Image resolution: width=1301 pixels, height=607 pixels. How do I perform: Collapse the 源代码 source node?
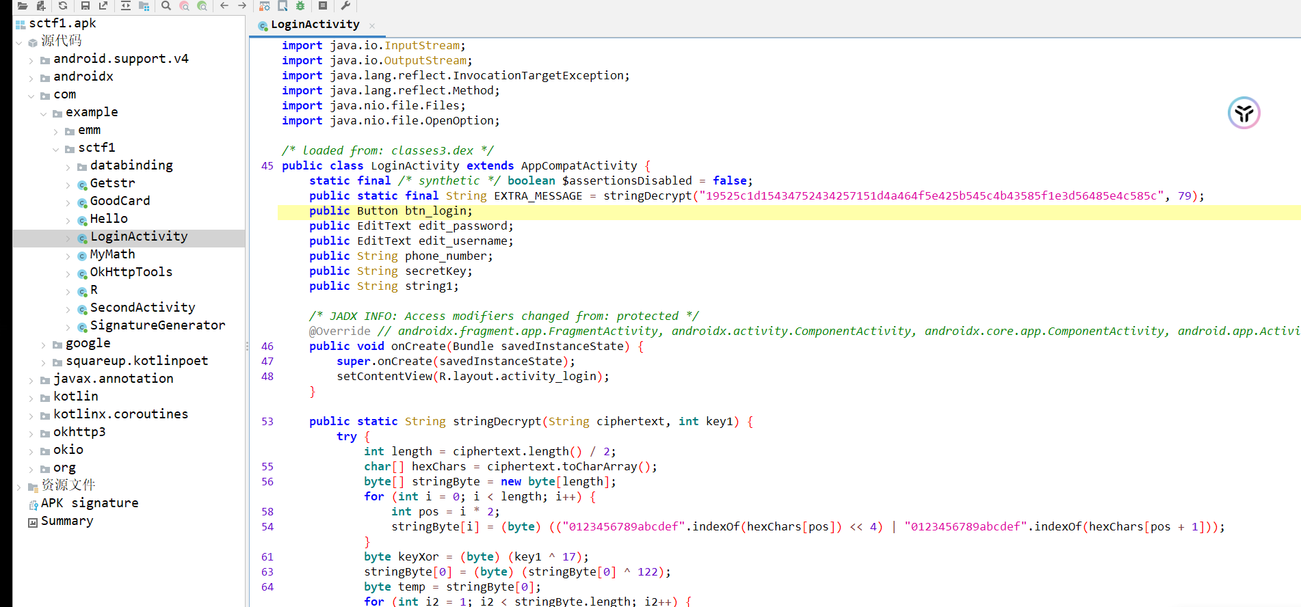[19, 42]
